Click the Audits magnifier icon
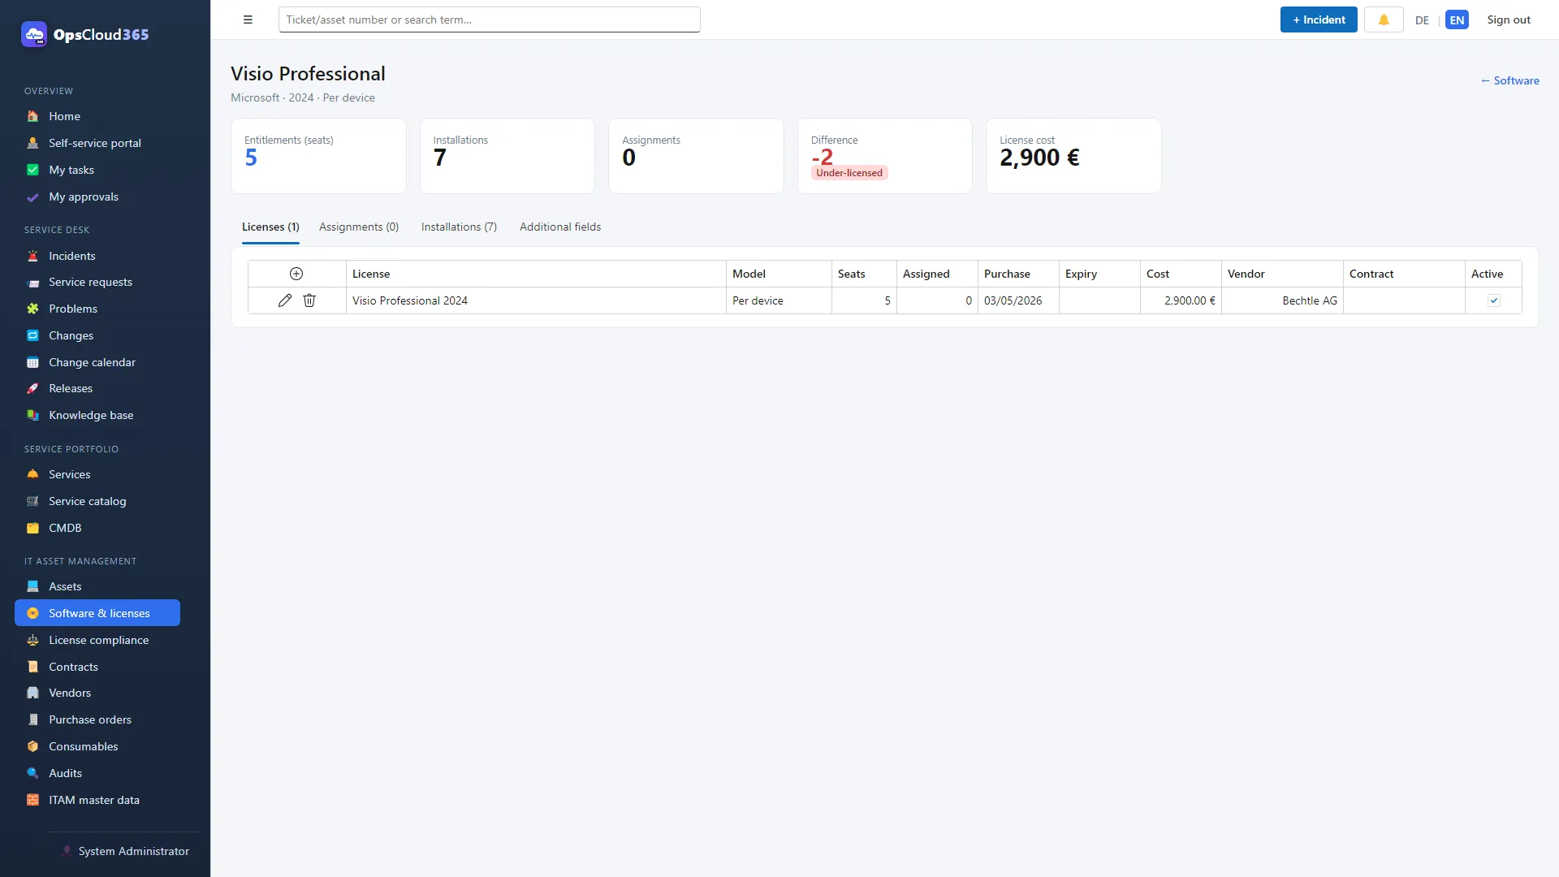This screenshot has width=1559, height=877. point(32,773)
